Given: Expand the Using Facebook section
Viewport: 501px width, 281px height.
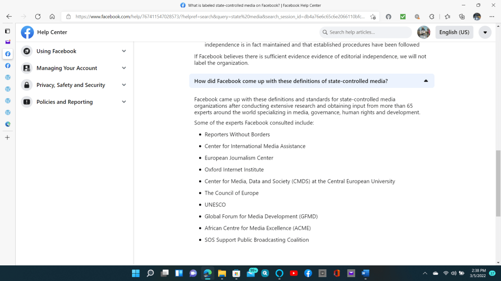Looking at the screenshot, I should 124,51.
